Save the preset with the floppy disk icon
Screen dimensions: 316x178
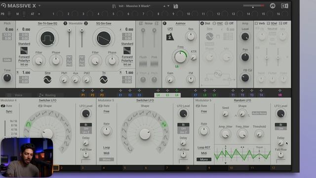coord(176,6)
